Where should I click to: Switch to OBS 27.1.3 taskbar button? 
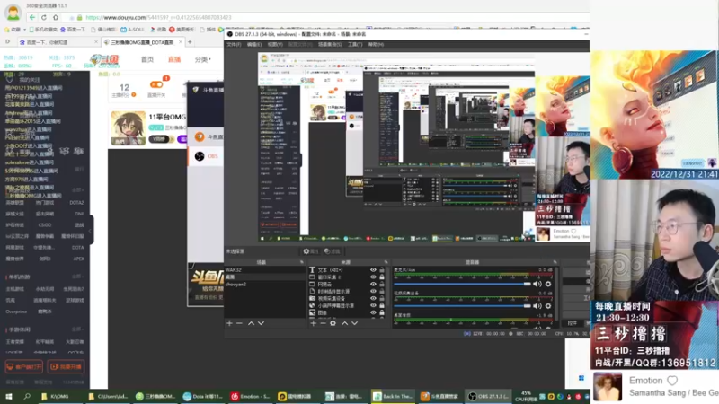click(488, 396)
